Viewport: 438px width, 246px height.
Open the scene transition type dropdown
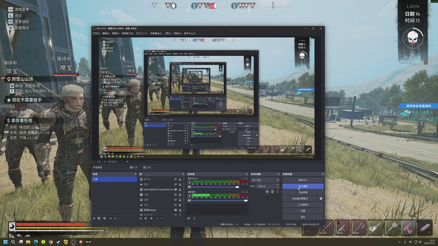[x=265, y=180]
